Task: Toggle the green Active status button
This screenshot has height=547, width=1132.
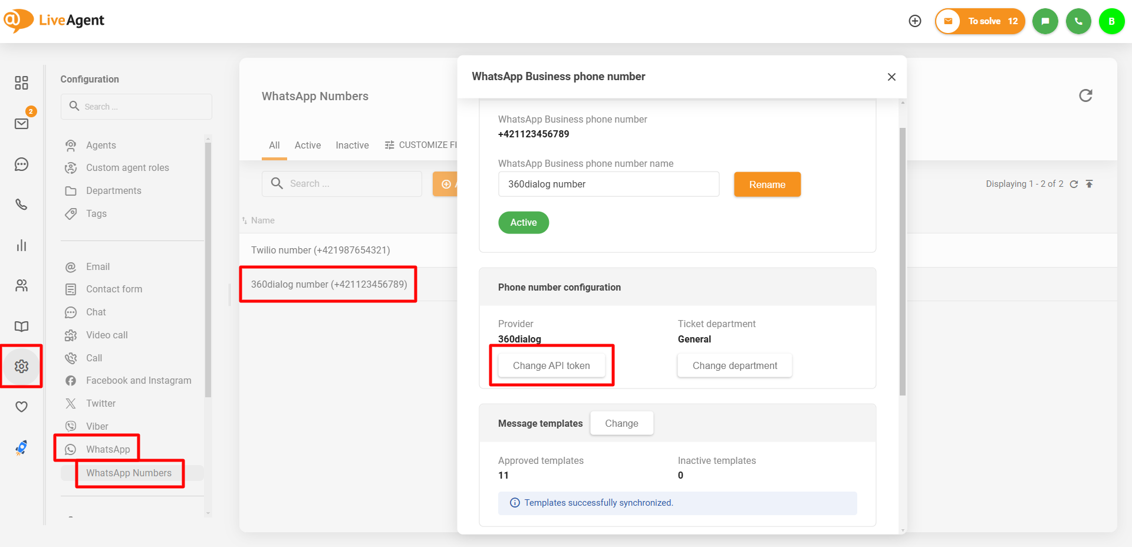Action: [x=524, y=223]
